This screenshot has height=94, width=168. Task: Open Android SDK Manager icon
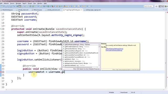click(x=30, y=6)
